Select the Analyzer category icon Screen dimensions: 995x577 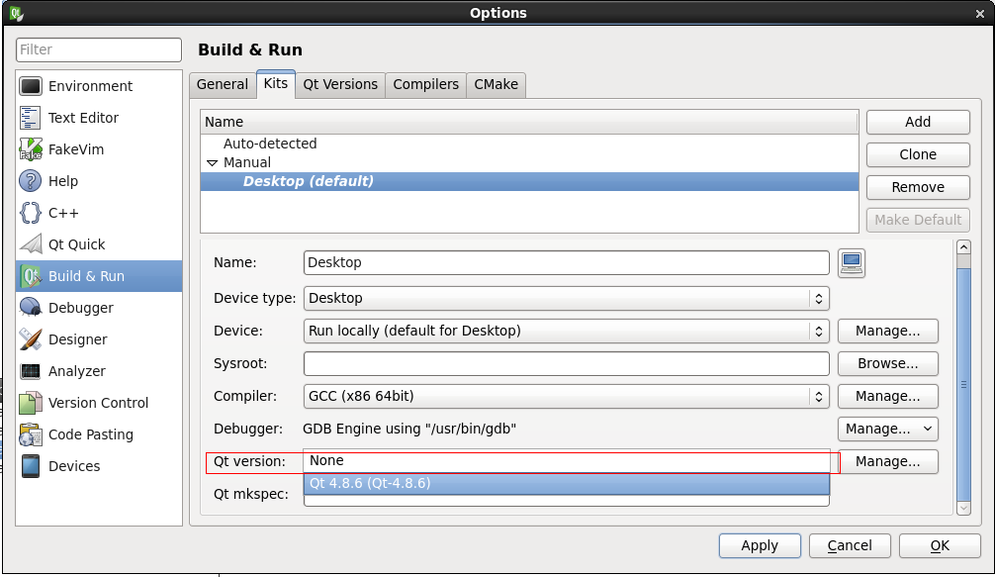tap(31, 371)
